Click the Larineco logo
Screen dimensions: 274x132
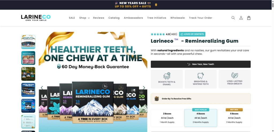36,18
